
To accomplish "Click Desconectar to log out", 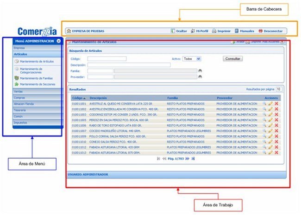I will point(261,31).
